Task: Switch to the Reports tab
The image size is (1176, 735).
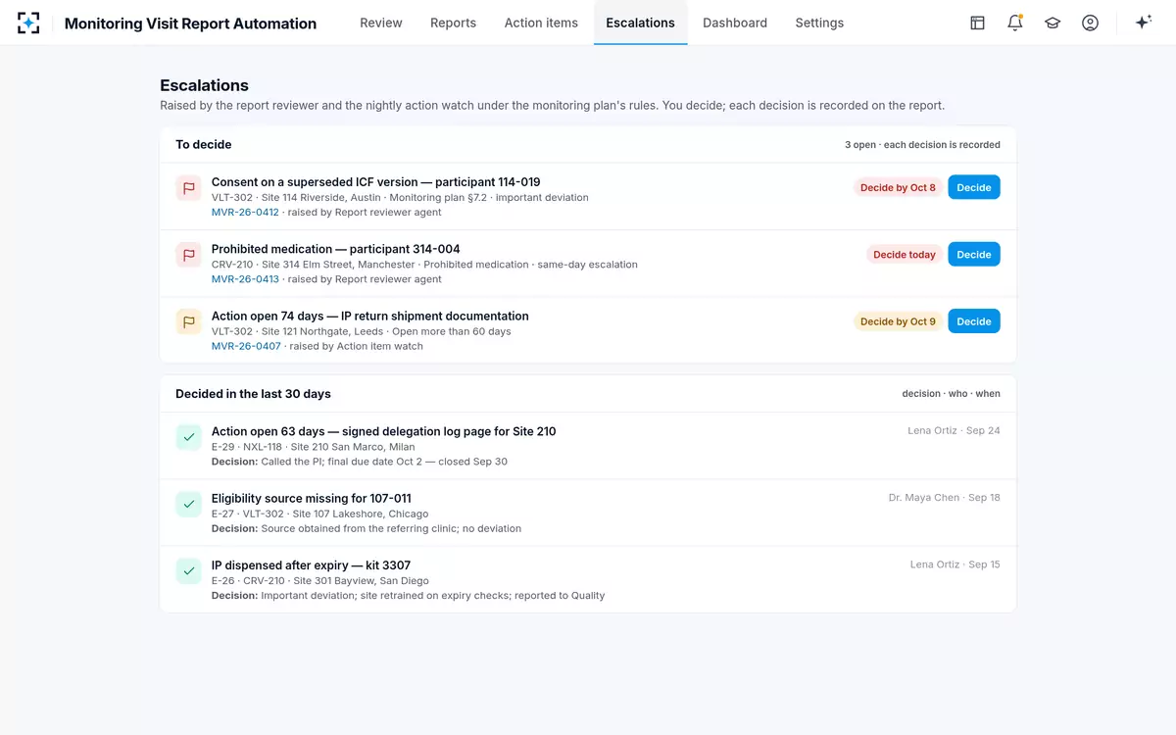Action: pyautogui.click(x=453, y=23)
